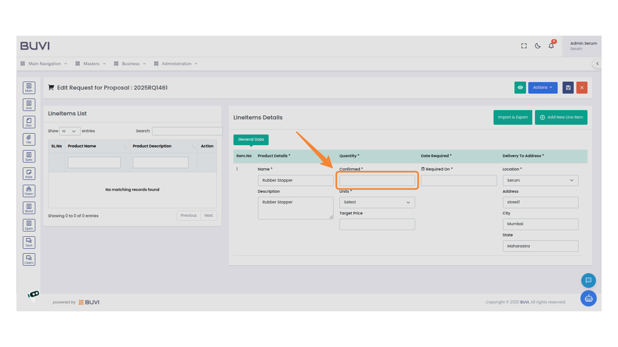Select the File attachment sidebar icon

tap(29, 139)
